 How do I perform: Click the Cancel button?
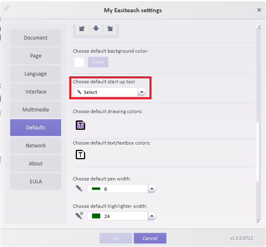click(150, 238)
